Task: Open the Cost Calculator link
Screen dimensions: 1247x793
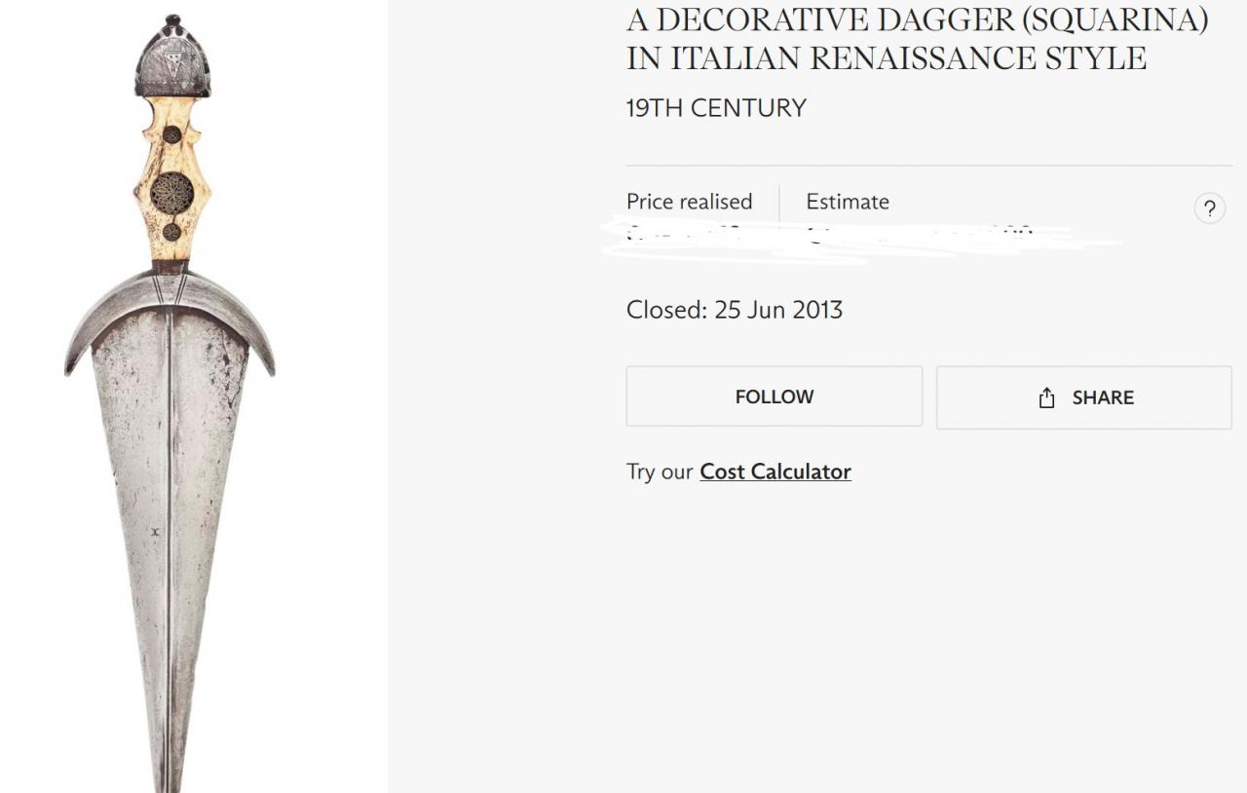Action: click(775, 472)
